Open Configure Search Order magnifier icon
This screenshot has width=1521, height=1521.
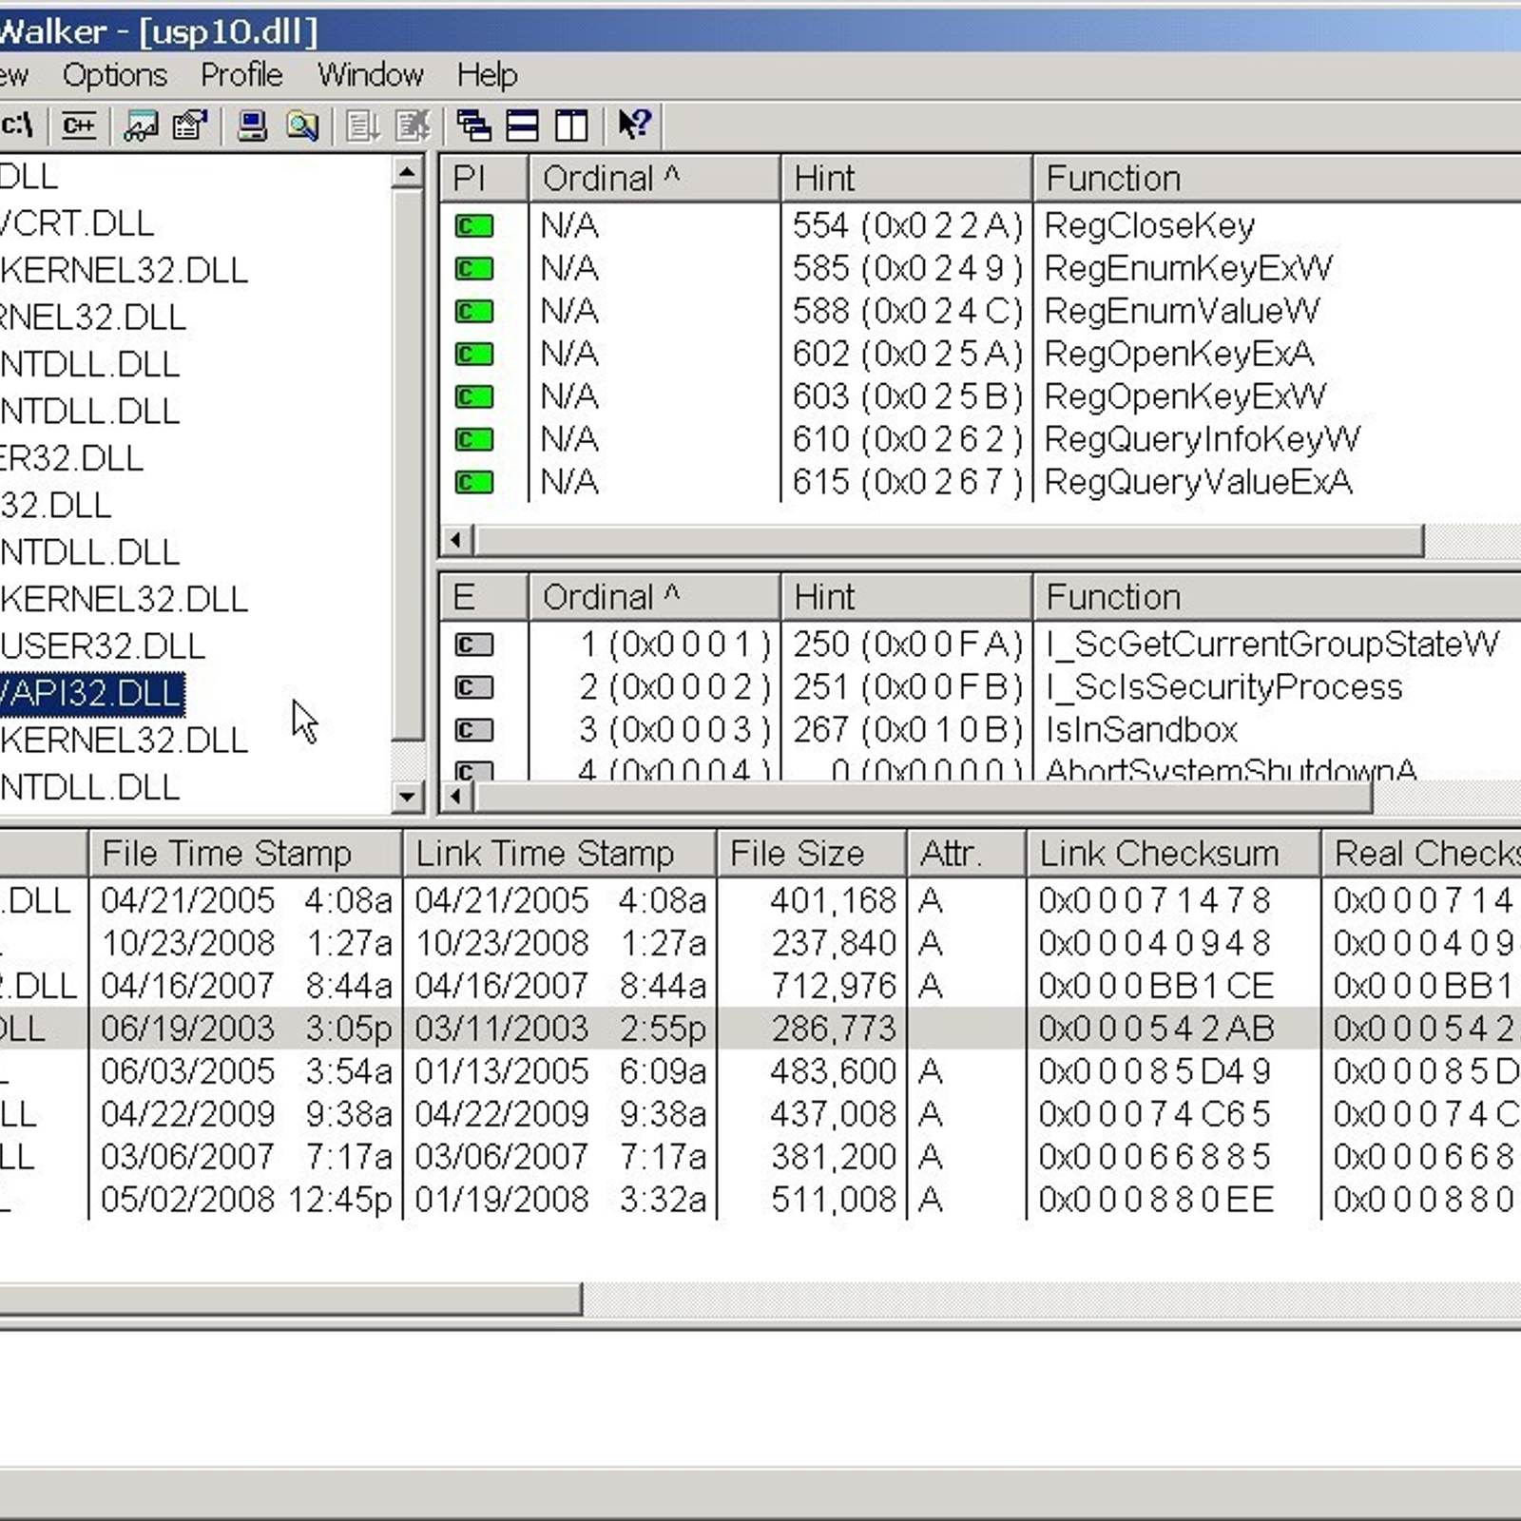(x=302, y=125)
